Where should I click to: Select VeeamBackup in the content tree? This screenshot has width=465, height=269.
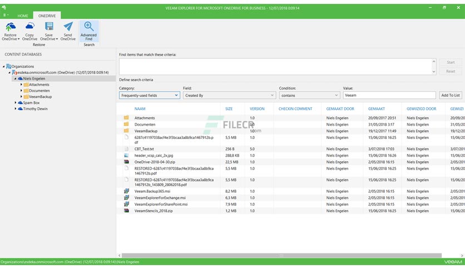[x=41, y=97]
